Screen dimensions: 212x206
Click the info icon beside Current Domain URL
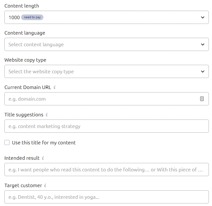click(x=54, y=87)
